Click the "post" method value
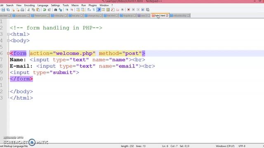 [132, 53]
